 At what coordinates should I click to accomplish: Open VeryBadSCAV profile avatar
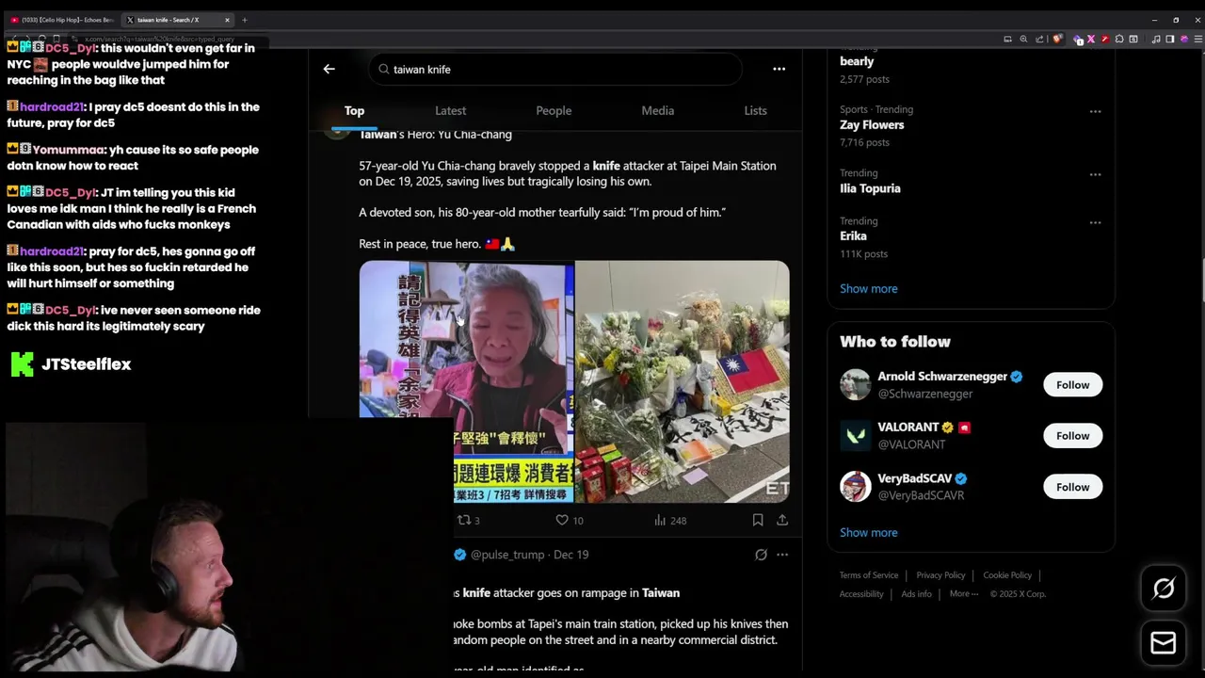point(855,487)
